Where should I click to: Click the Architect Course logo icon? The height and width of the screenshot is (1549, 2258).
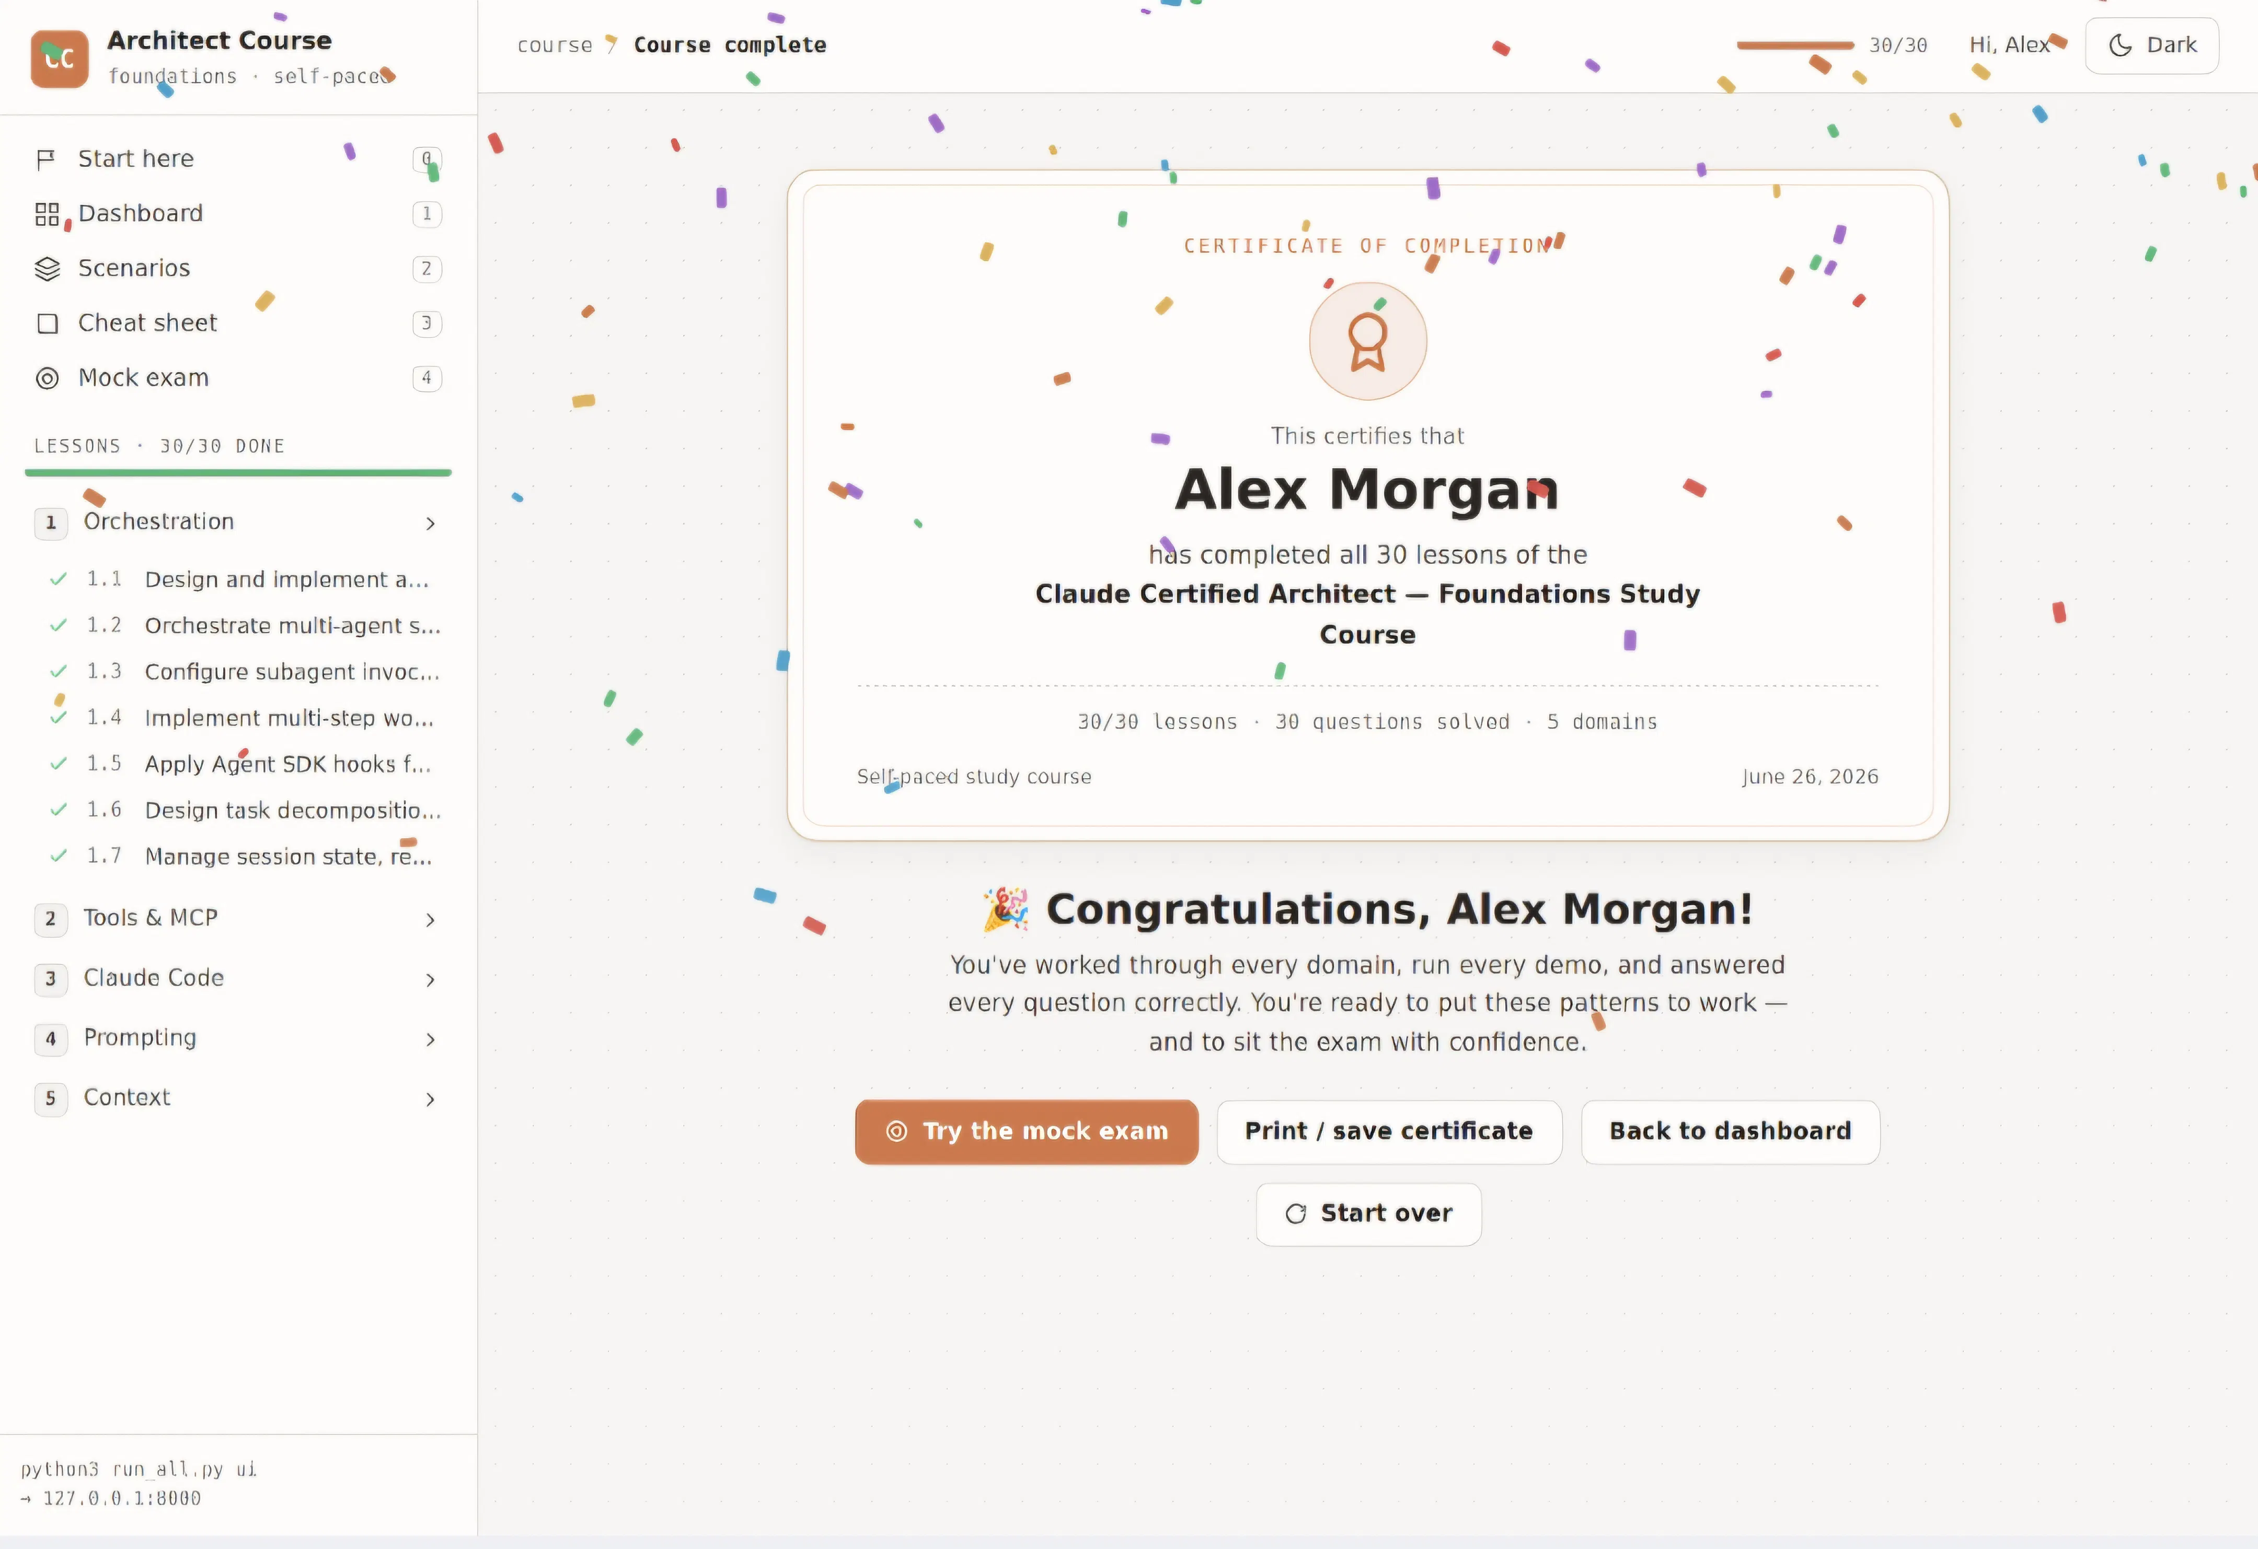(x=59, y=58)
